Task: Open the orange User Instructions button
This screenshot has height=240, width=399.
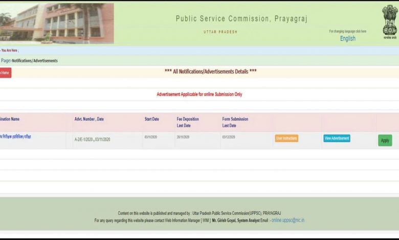Action: tap(286, 138)
